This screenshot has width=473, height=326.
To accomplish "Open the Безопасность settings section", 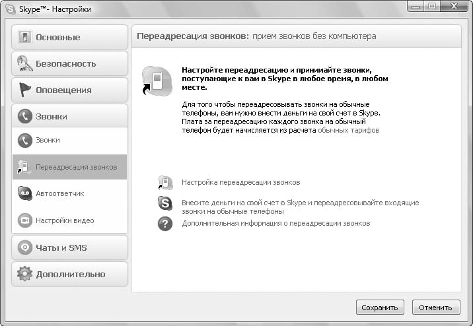I will click(69, 63).
